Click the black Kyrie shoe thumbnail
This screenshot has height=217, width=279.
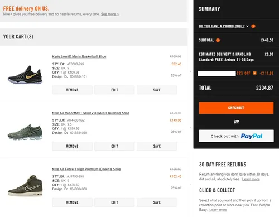pyautogui.click(x=25, y=75)
